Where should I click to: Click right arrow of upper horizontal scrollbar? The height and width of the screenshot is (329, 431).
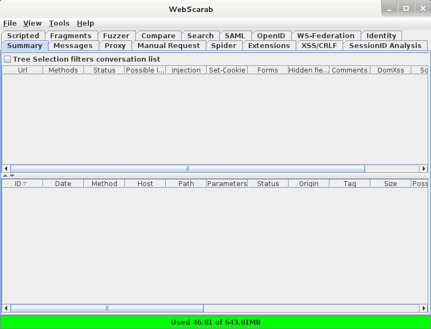click(424, 169)
